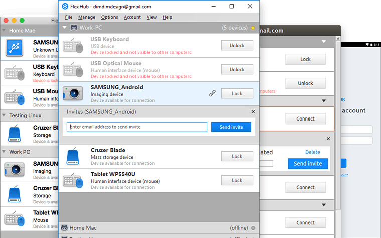
Task: Focus the invite email address field
Action: pos(137,127)
